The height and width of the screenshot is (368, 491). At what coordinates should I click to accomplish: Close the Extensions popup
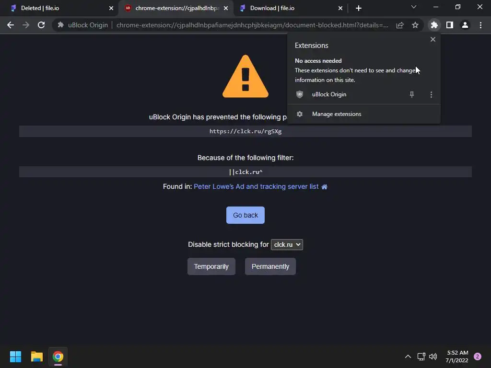click(433, 39)
